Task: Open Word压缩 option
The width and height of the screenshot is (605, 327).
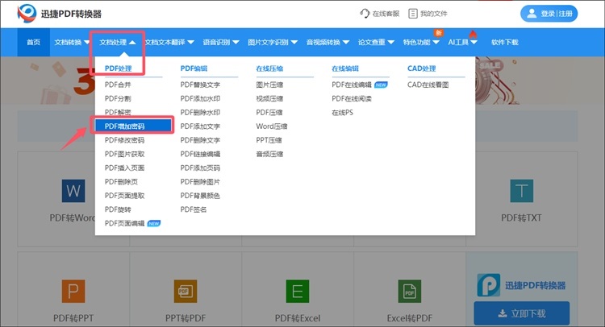Action: click(272, 126)
